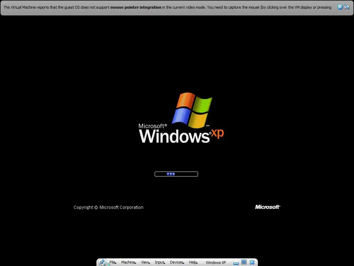Click the Windows XP boot progress bar

[176, 174]
